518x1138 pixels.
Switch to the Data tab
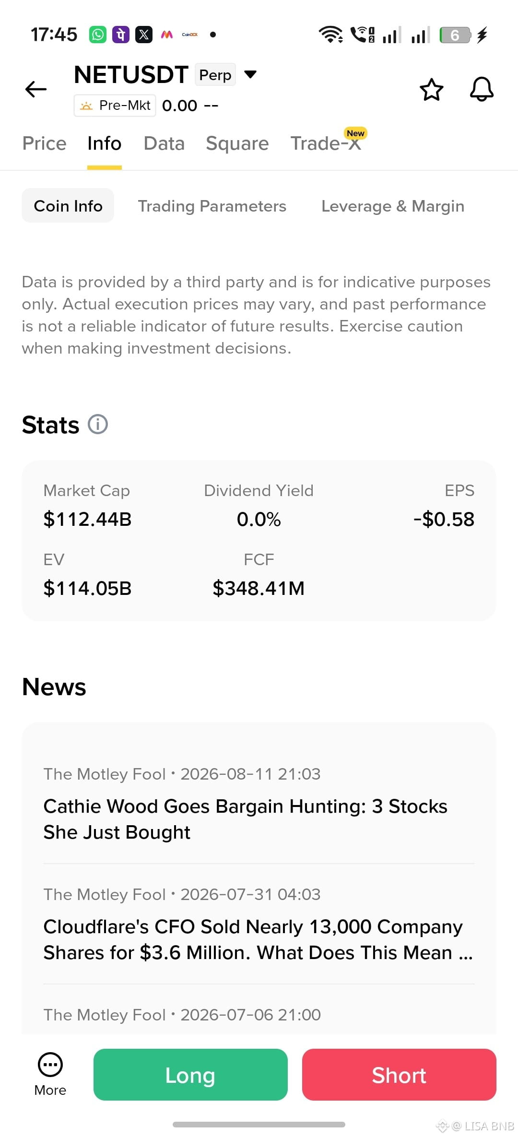click(x=164, y=143)
